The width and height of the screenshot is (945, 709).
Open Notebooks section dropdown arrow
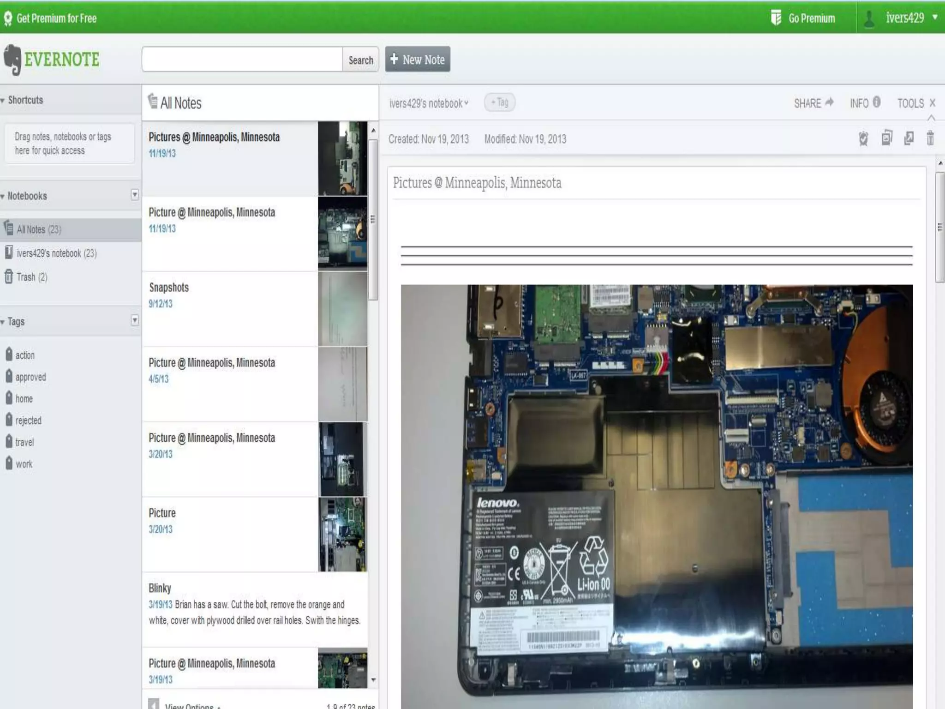tap(134, 195)
